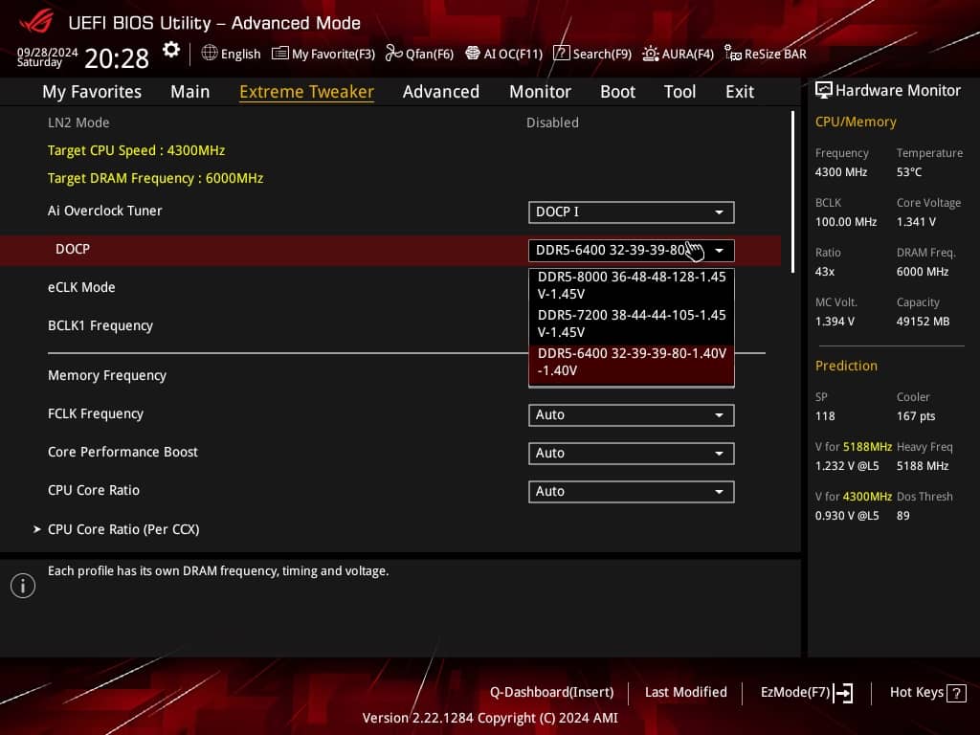The image size is (980, 735).
Task: Click the FCLK Frequency label
Action: 96,413
